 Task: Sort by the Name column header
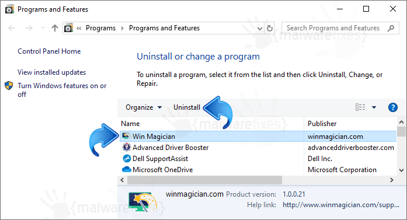(130, 124)
